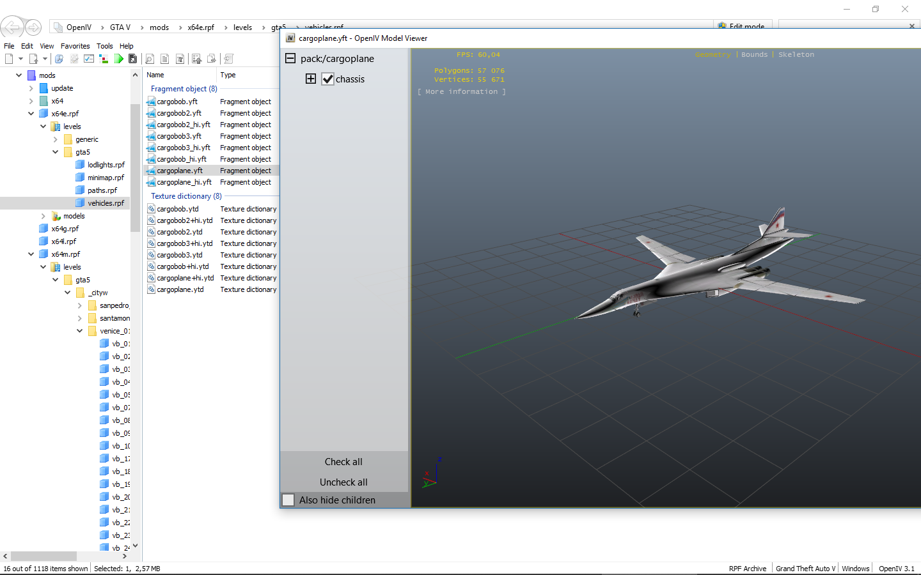Click the forward navigation arrow

pos(33,27)
